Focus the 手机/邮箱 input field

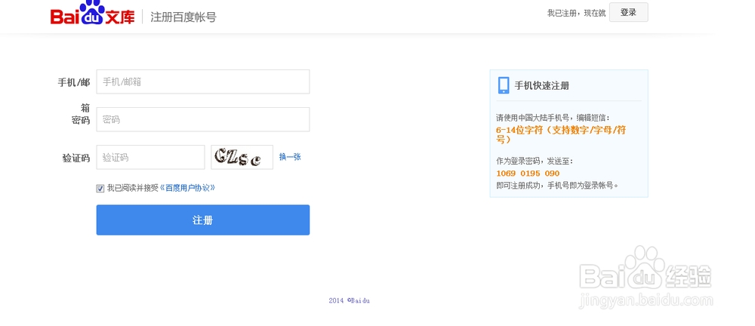[x=202, y=81]
